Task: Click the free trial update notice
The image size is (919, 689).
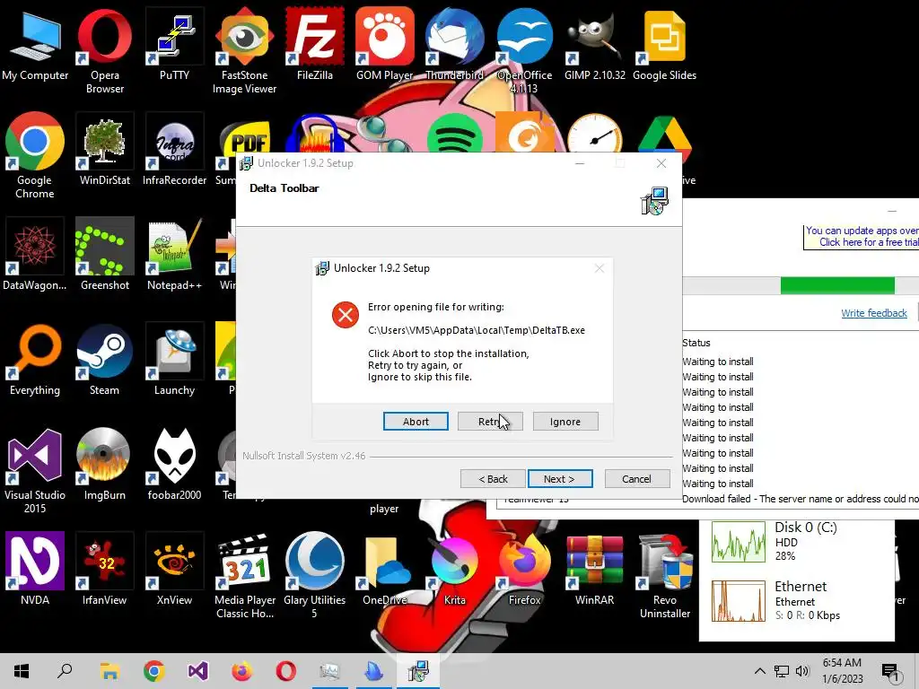Action: click(x=861, y=237)
